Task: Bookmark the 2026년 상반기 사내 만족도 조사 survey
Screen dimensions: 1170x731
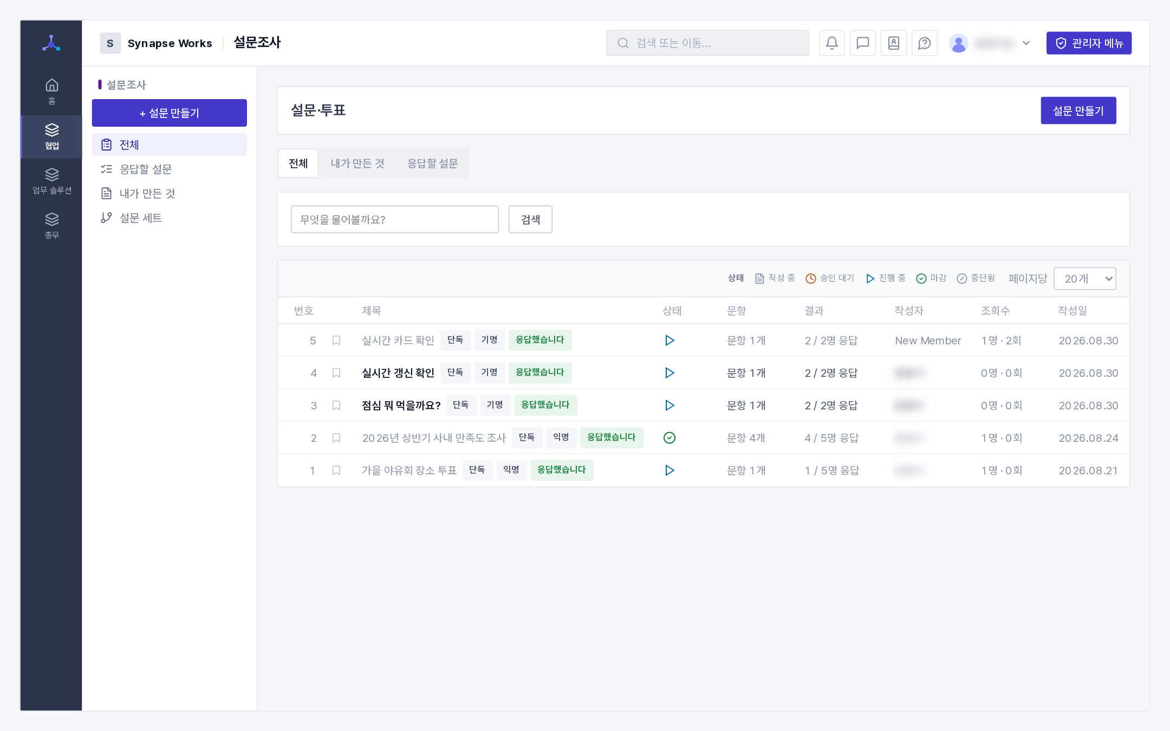Action: [x=336, y=438]
